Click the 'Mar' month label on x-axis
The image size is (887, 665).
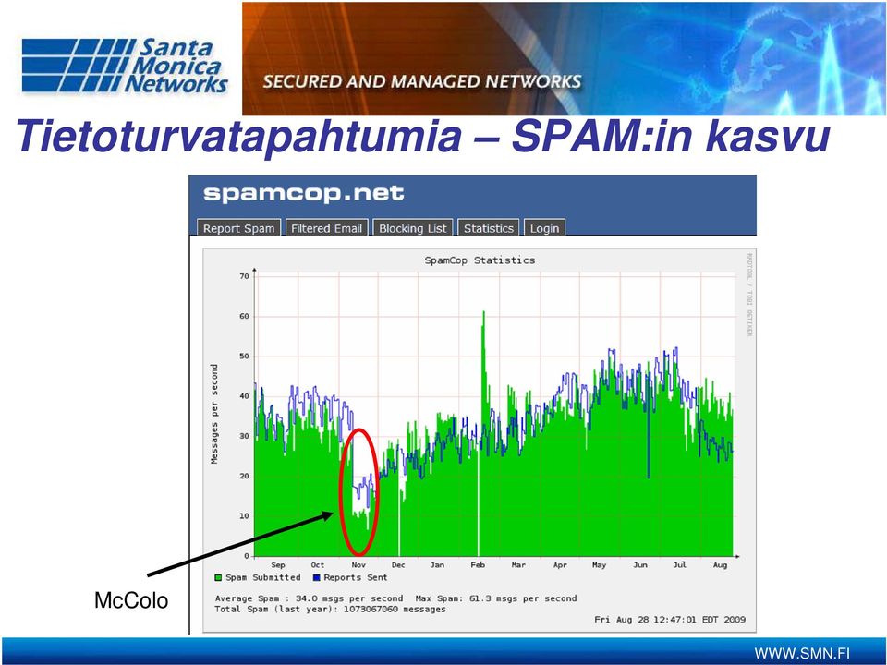518,565
